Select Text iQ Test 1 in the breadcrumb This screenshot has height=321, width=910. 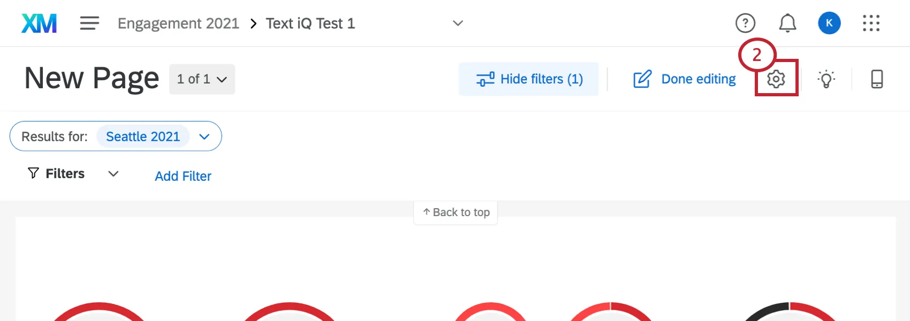(310, 23)
